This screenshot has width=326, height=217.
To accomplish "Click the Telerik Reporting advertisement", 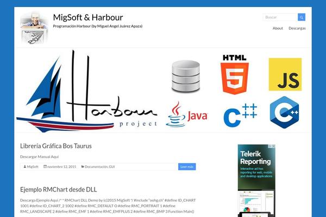I will [256, 181].
